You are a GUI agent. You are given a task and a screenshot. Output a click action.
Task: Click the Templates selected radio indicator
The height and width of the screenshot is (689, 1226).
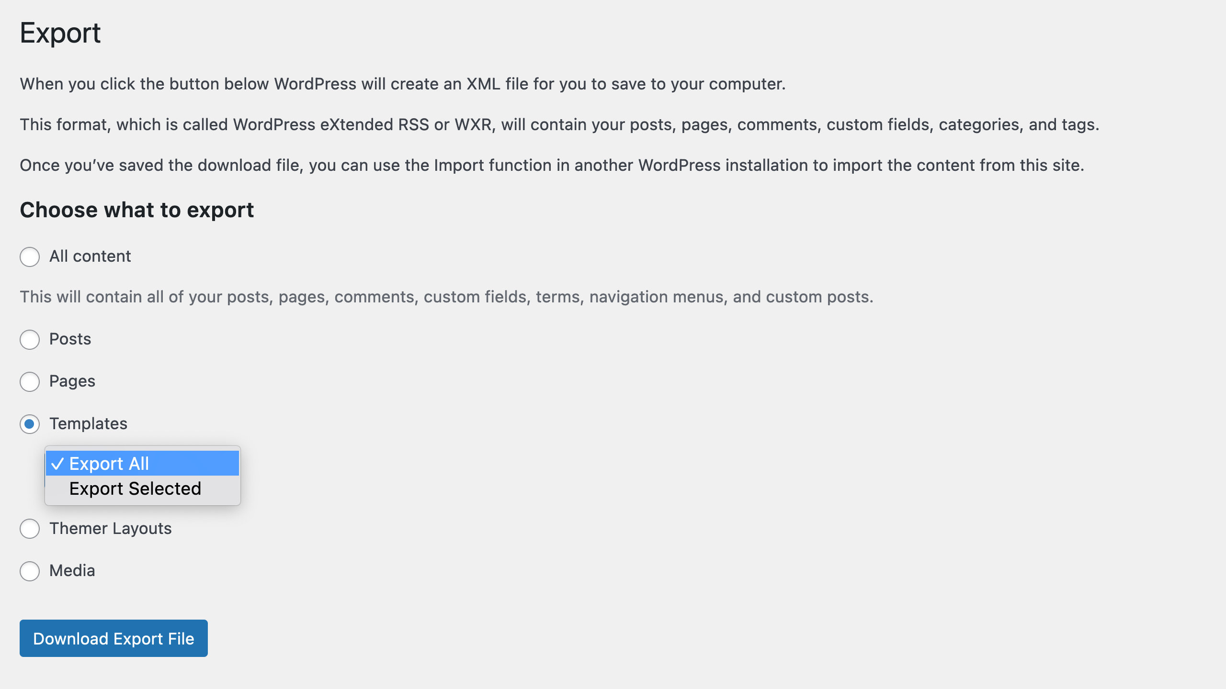point(29,424)
